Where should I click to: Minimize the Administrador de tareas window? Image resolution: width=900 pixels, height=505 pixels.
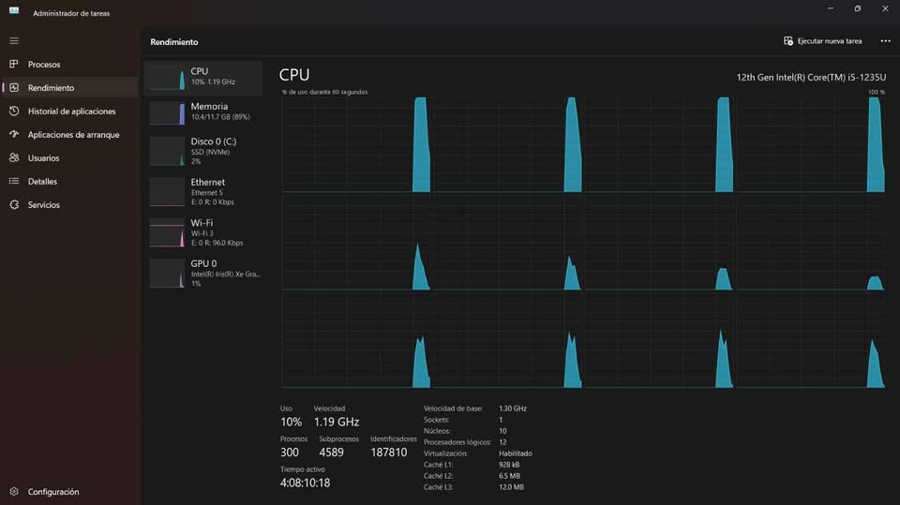[x=830, y=8]
